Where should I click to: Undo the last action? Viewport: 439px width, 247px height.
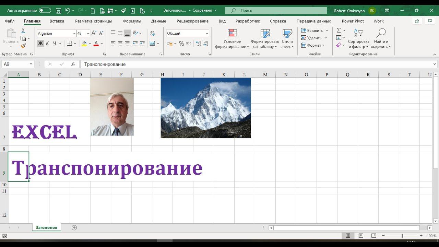pyautogui.click(x=68, y=11)
